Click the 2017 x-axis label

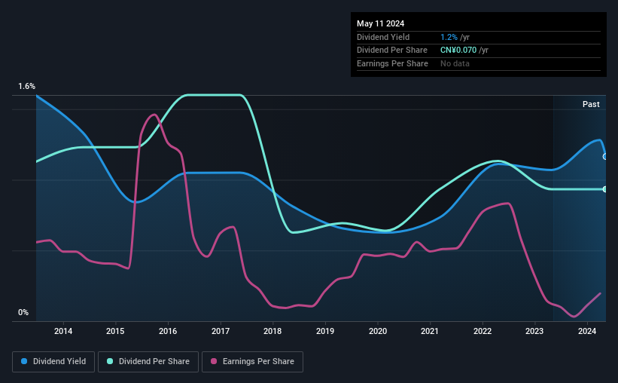click(x=221, y=331)
